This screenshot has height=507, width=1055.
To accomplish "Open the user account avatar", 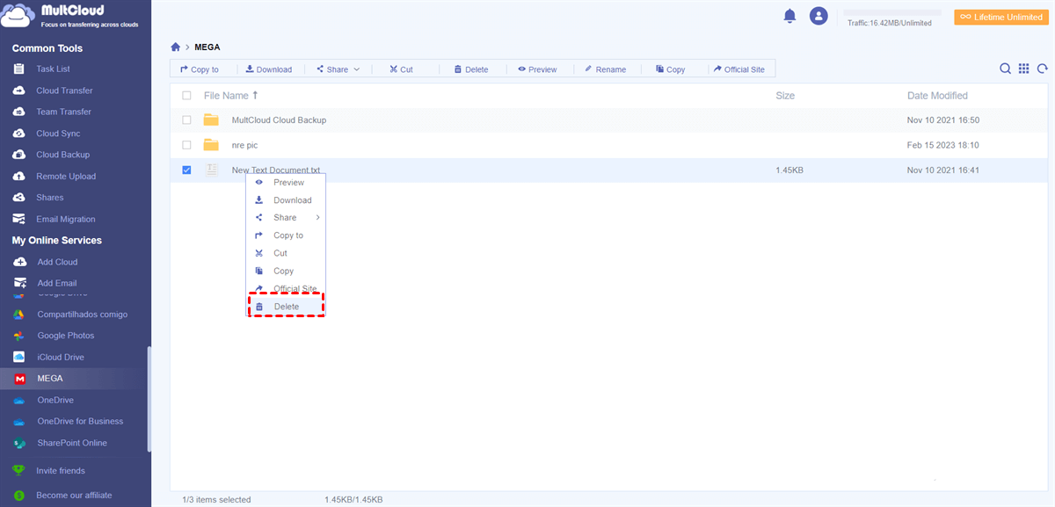I will coord(819,16).
